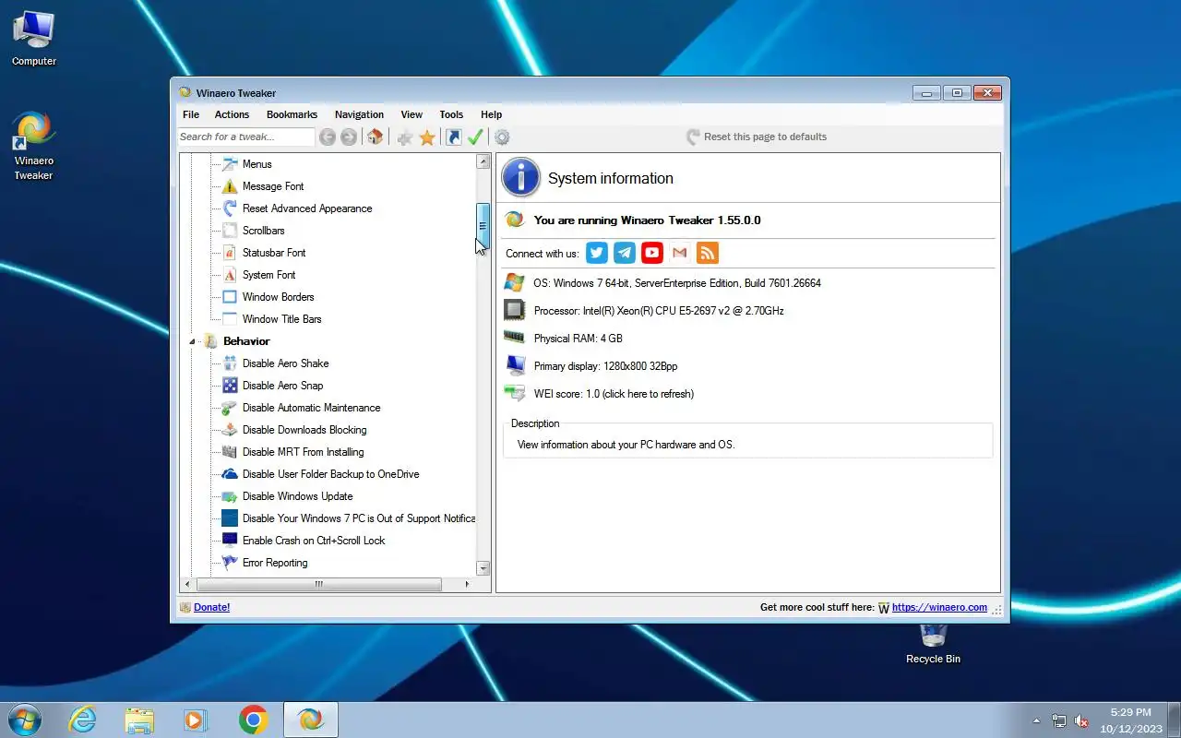Select Enable Crash on Ctrl+Scroll Lock
This screenshot has width=1181, height=738.
click(x=314, y=541)
